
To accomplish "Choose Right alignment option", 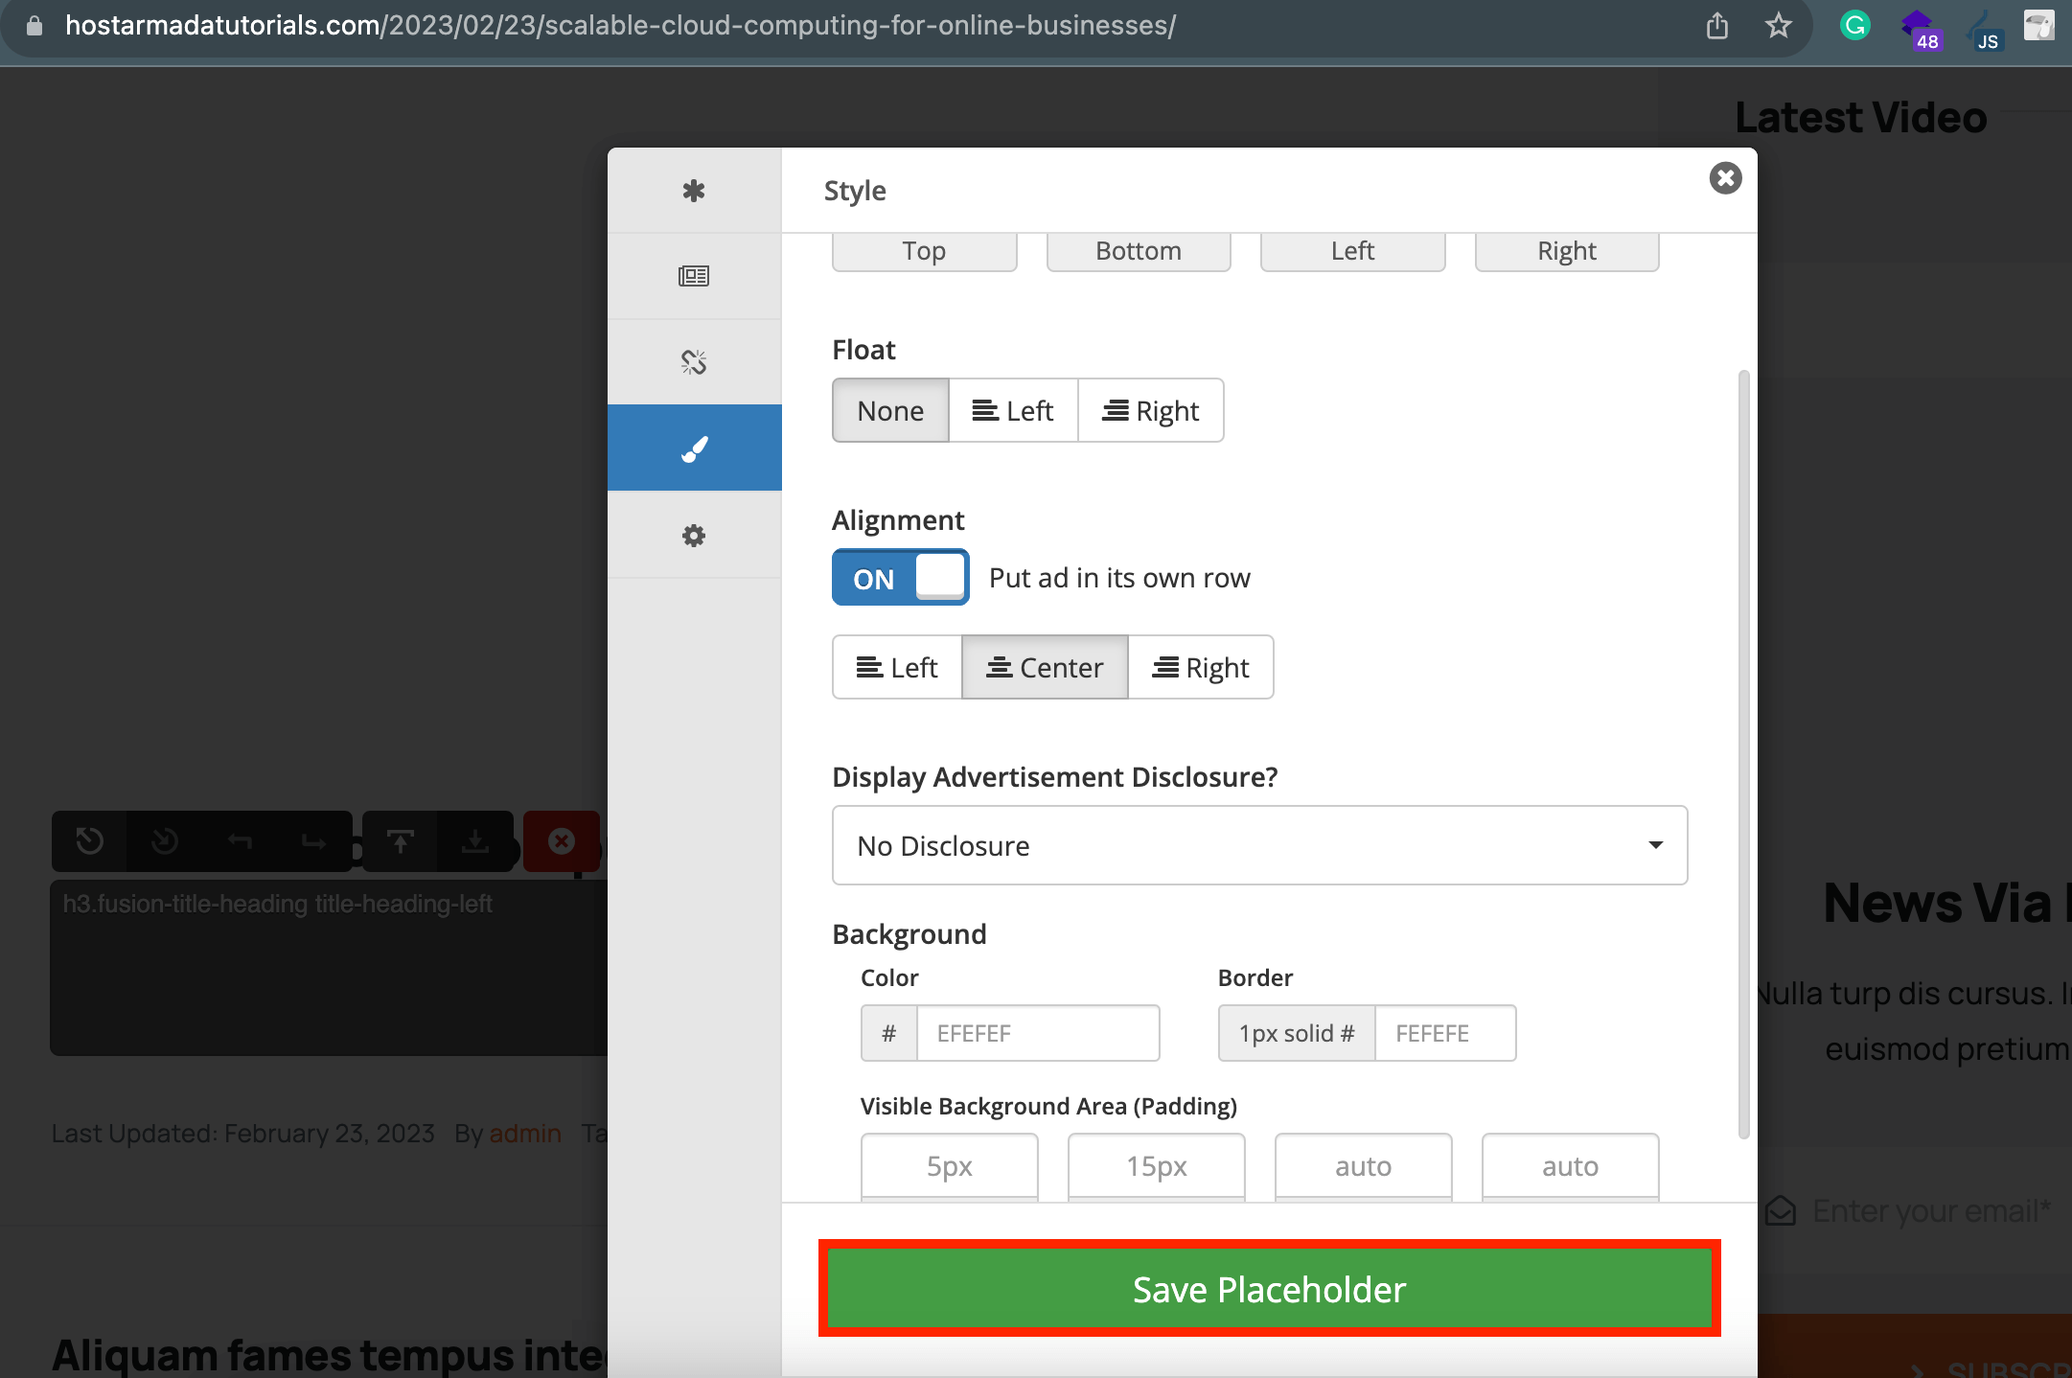I will click(1201, 667).
